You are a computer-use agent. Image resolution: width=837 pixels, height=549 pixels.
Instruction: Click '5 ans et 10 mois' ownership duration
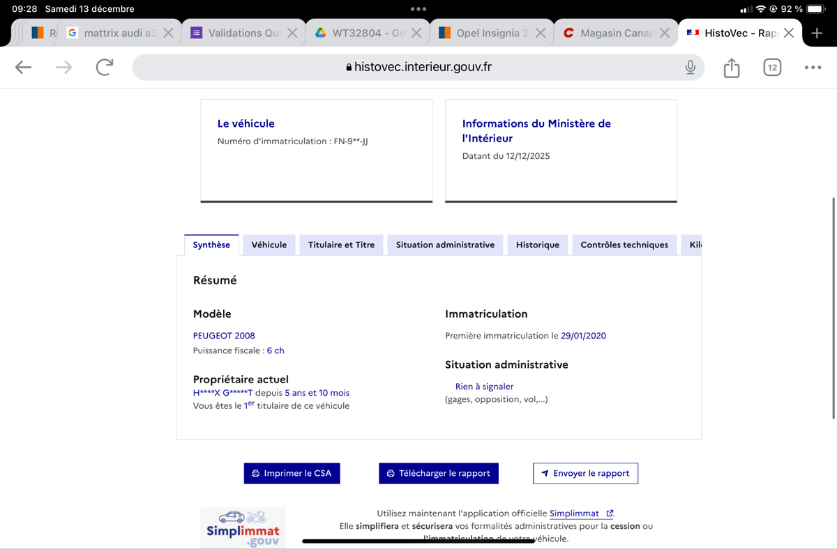click(x=317, y=393)
